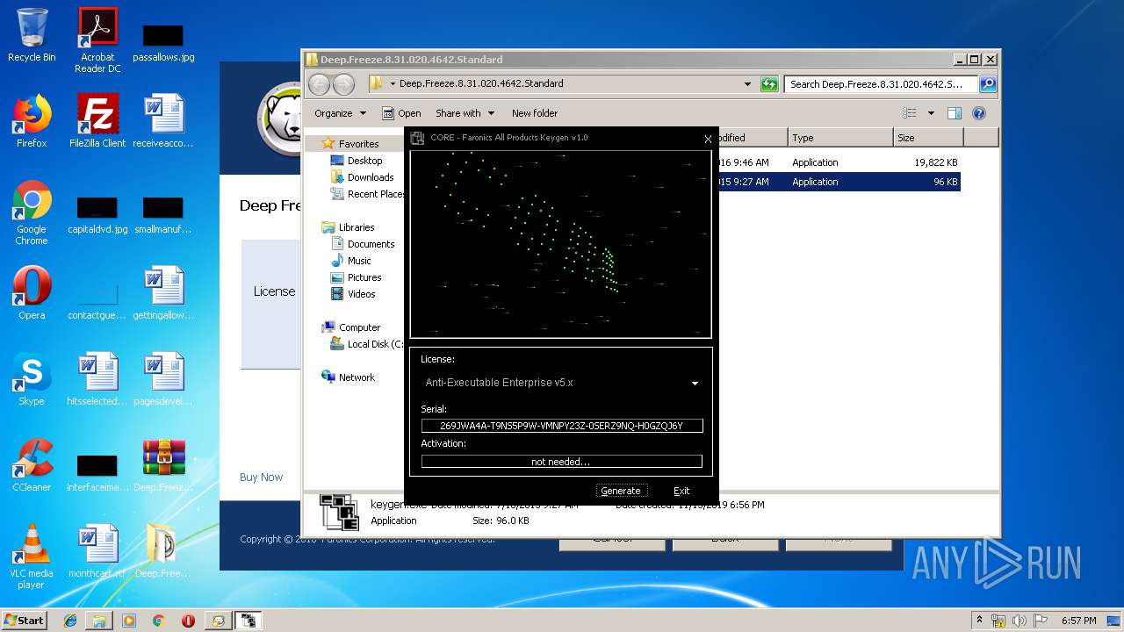
Task: Launch VLC media player from desktop
Action: pos(32,557)
